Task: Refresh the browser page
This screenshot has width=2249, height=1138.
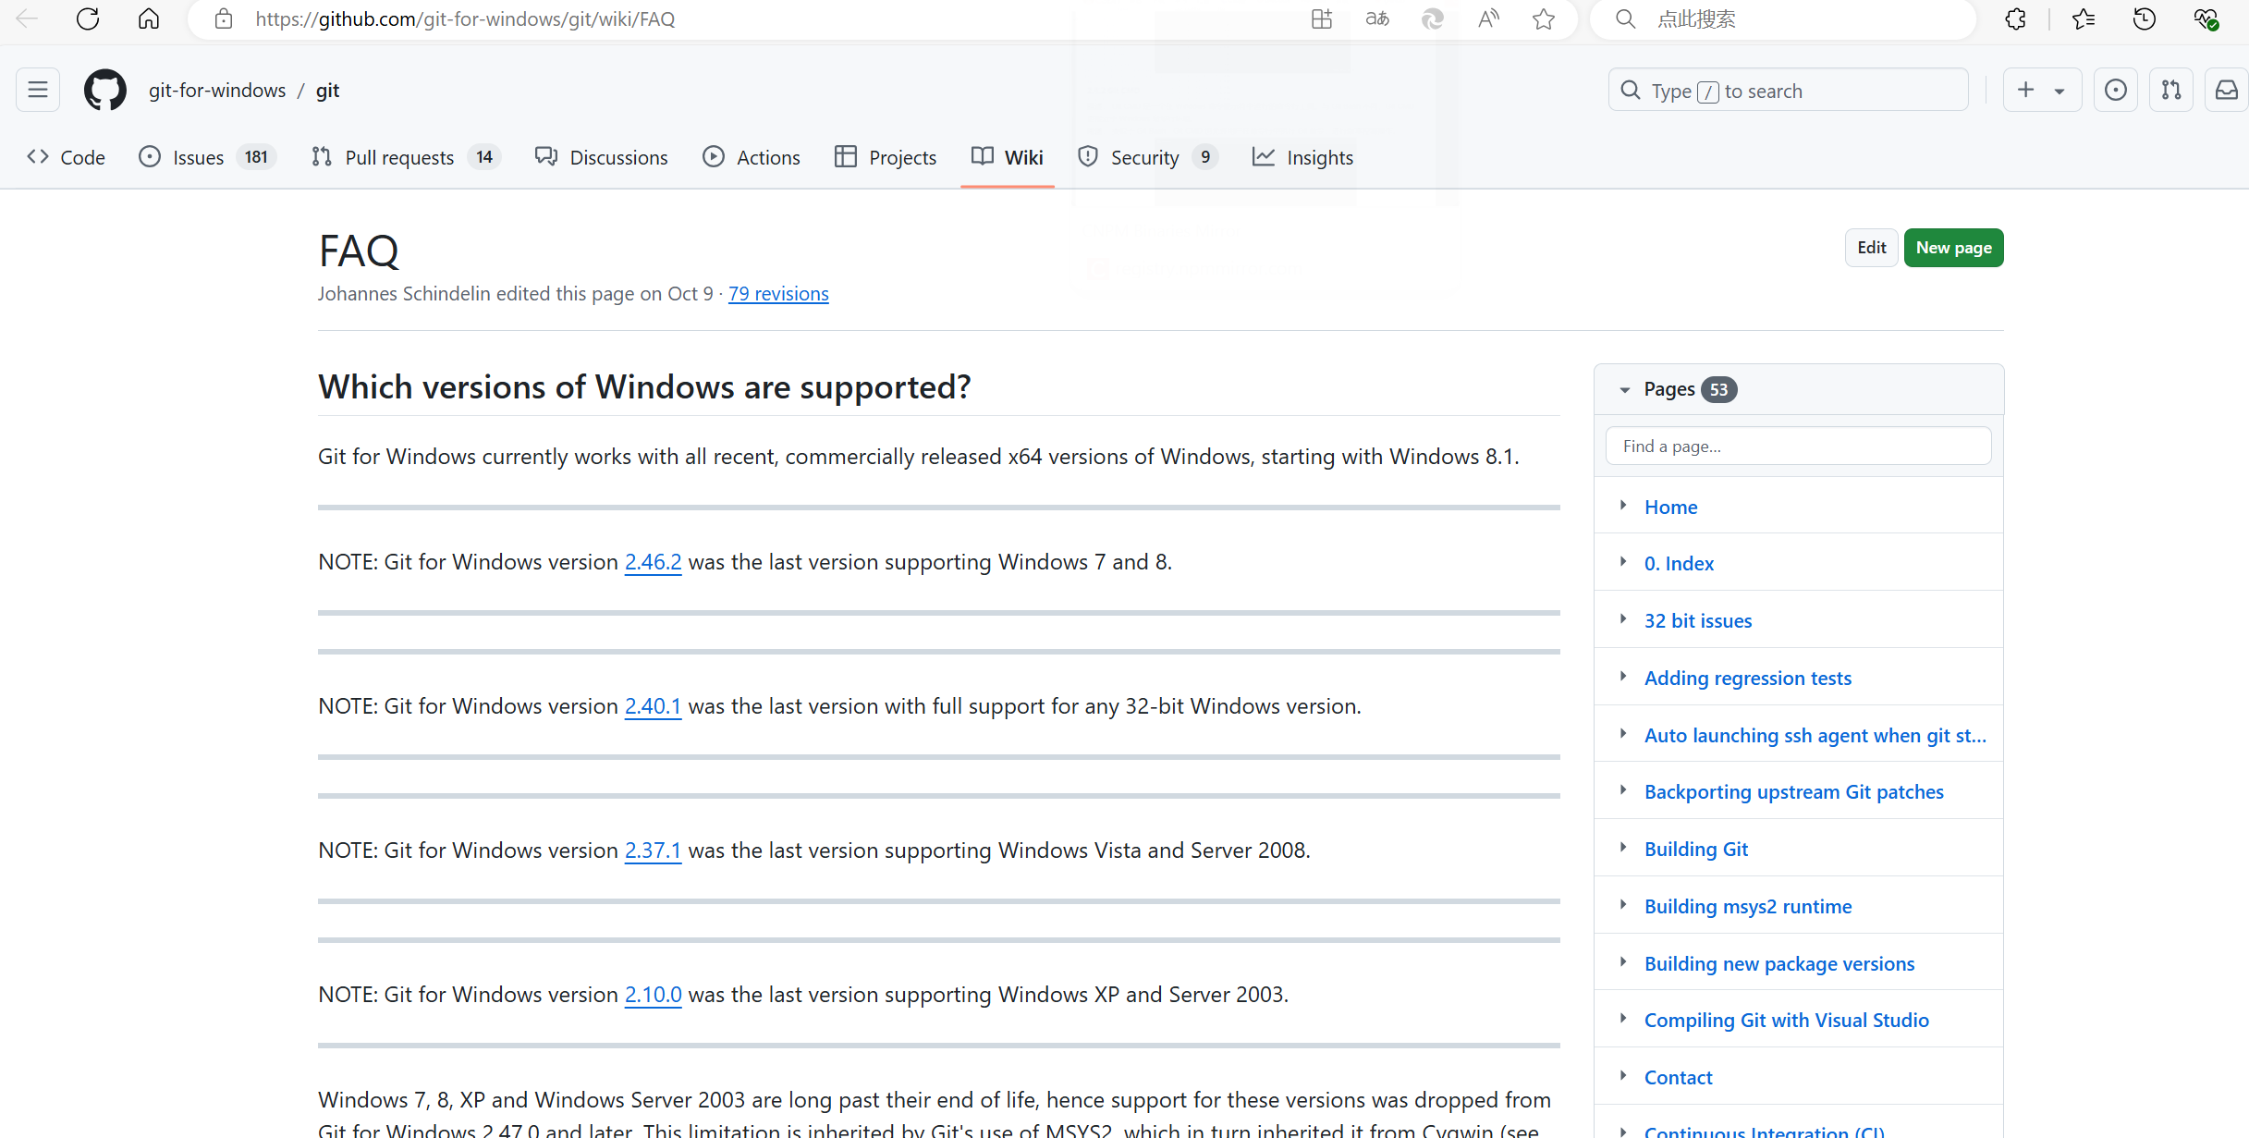Action: (x=88, y=19)
